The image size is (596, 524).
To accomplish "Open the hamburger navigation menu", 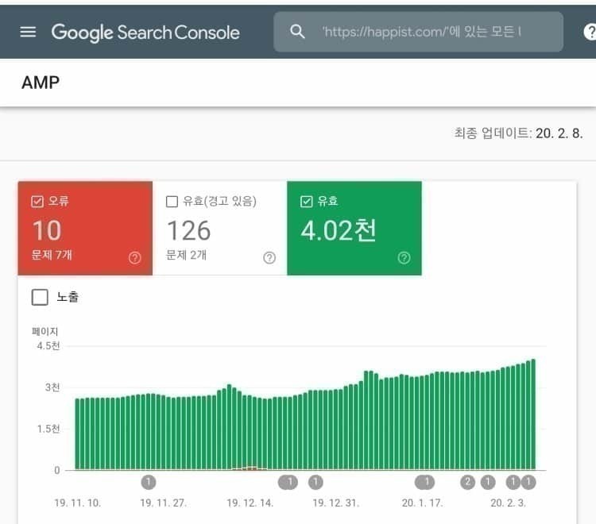I will [x=28, y=32].
